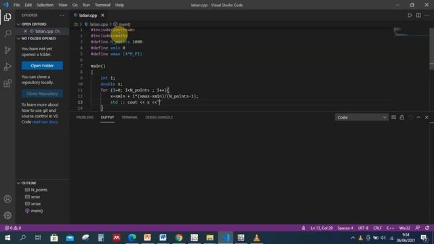Image resolution: width=434 pixels, height=244 pixels.
Task: Open the Run menu
Action: pos(86,5)
